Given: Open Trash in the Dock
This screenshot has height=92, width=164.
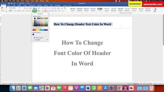Looking at the screenshot, I should point(151,88).
